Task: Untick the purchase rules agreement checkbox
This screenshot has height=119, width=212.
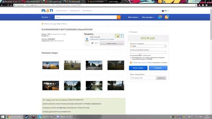Action: click(131, 62)
